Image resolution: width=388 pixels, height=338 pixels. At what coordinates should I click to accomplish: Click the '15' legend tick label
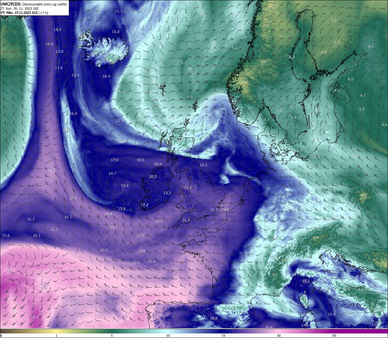pos(223,336)
